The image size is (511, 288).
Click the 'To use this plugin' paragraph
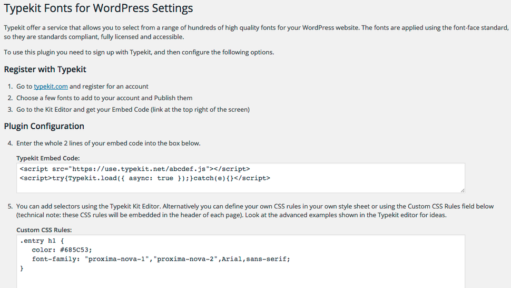[x=139, y=52]
